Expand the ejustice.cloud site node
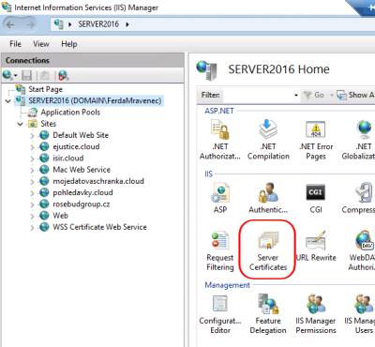This screenshot has height=347, width=375. coord(32,147)
